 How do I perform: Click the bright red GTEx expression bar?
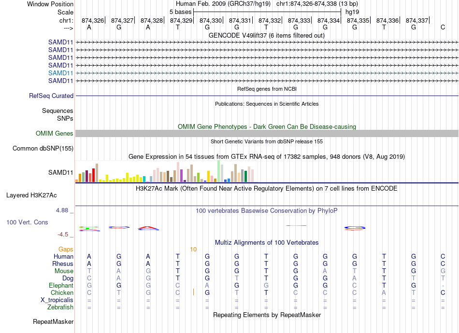[x=93, y=175]
